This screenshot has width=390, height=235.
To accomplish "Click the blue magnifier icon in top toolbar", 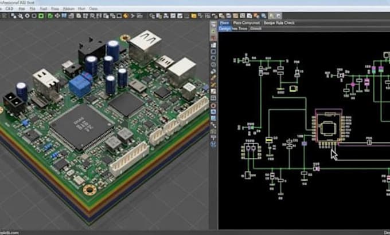I will coord(264,16).
